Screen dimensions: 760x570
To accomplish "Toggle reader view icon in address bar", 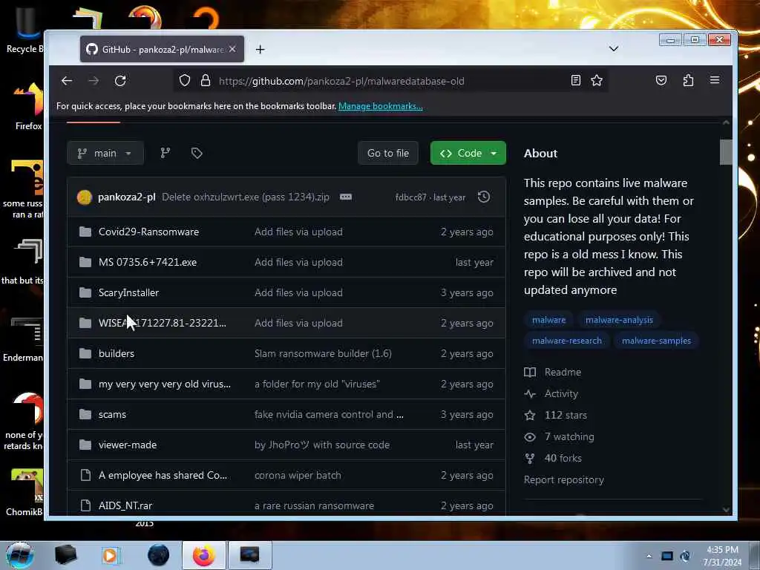I will 576,80.
